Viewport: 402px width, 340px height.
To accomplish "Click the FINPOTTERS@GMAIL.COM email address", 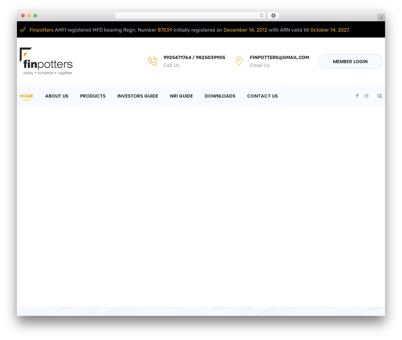I will tap(280, 57).
